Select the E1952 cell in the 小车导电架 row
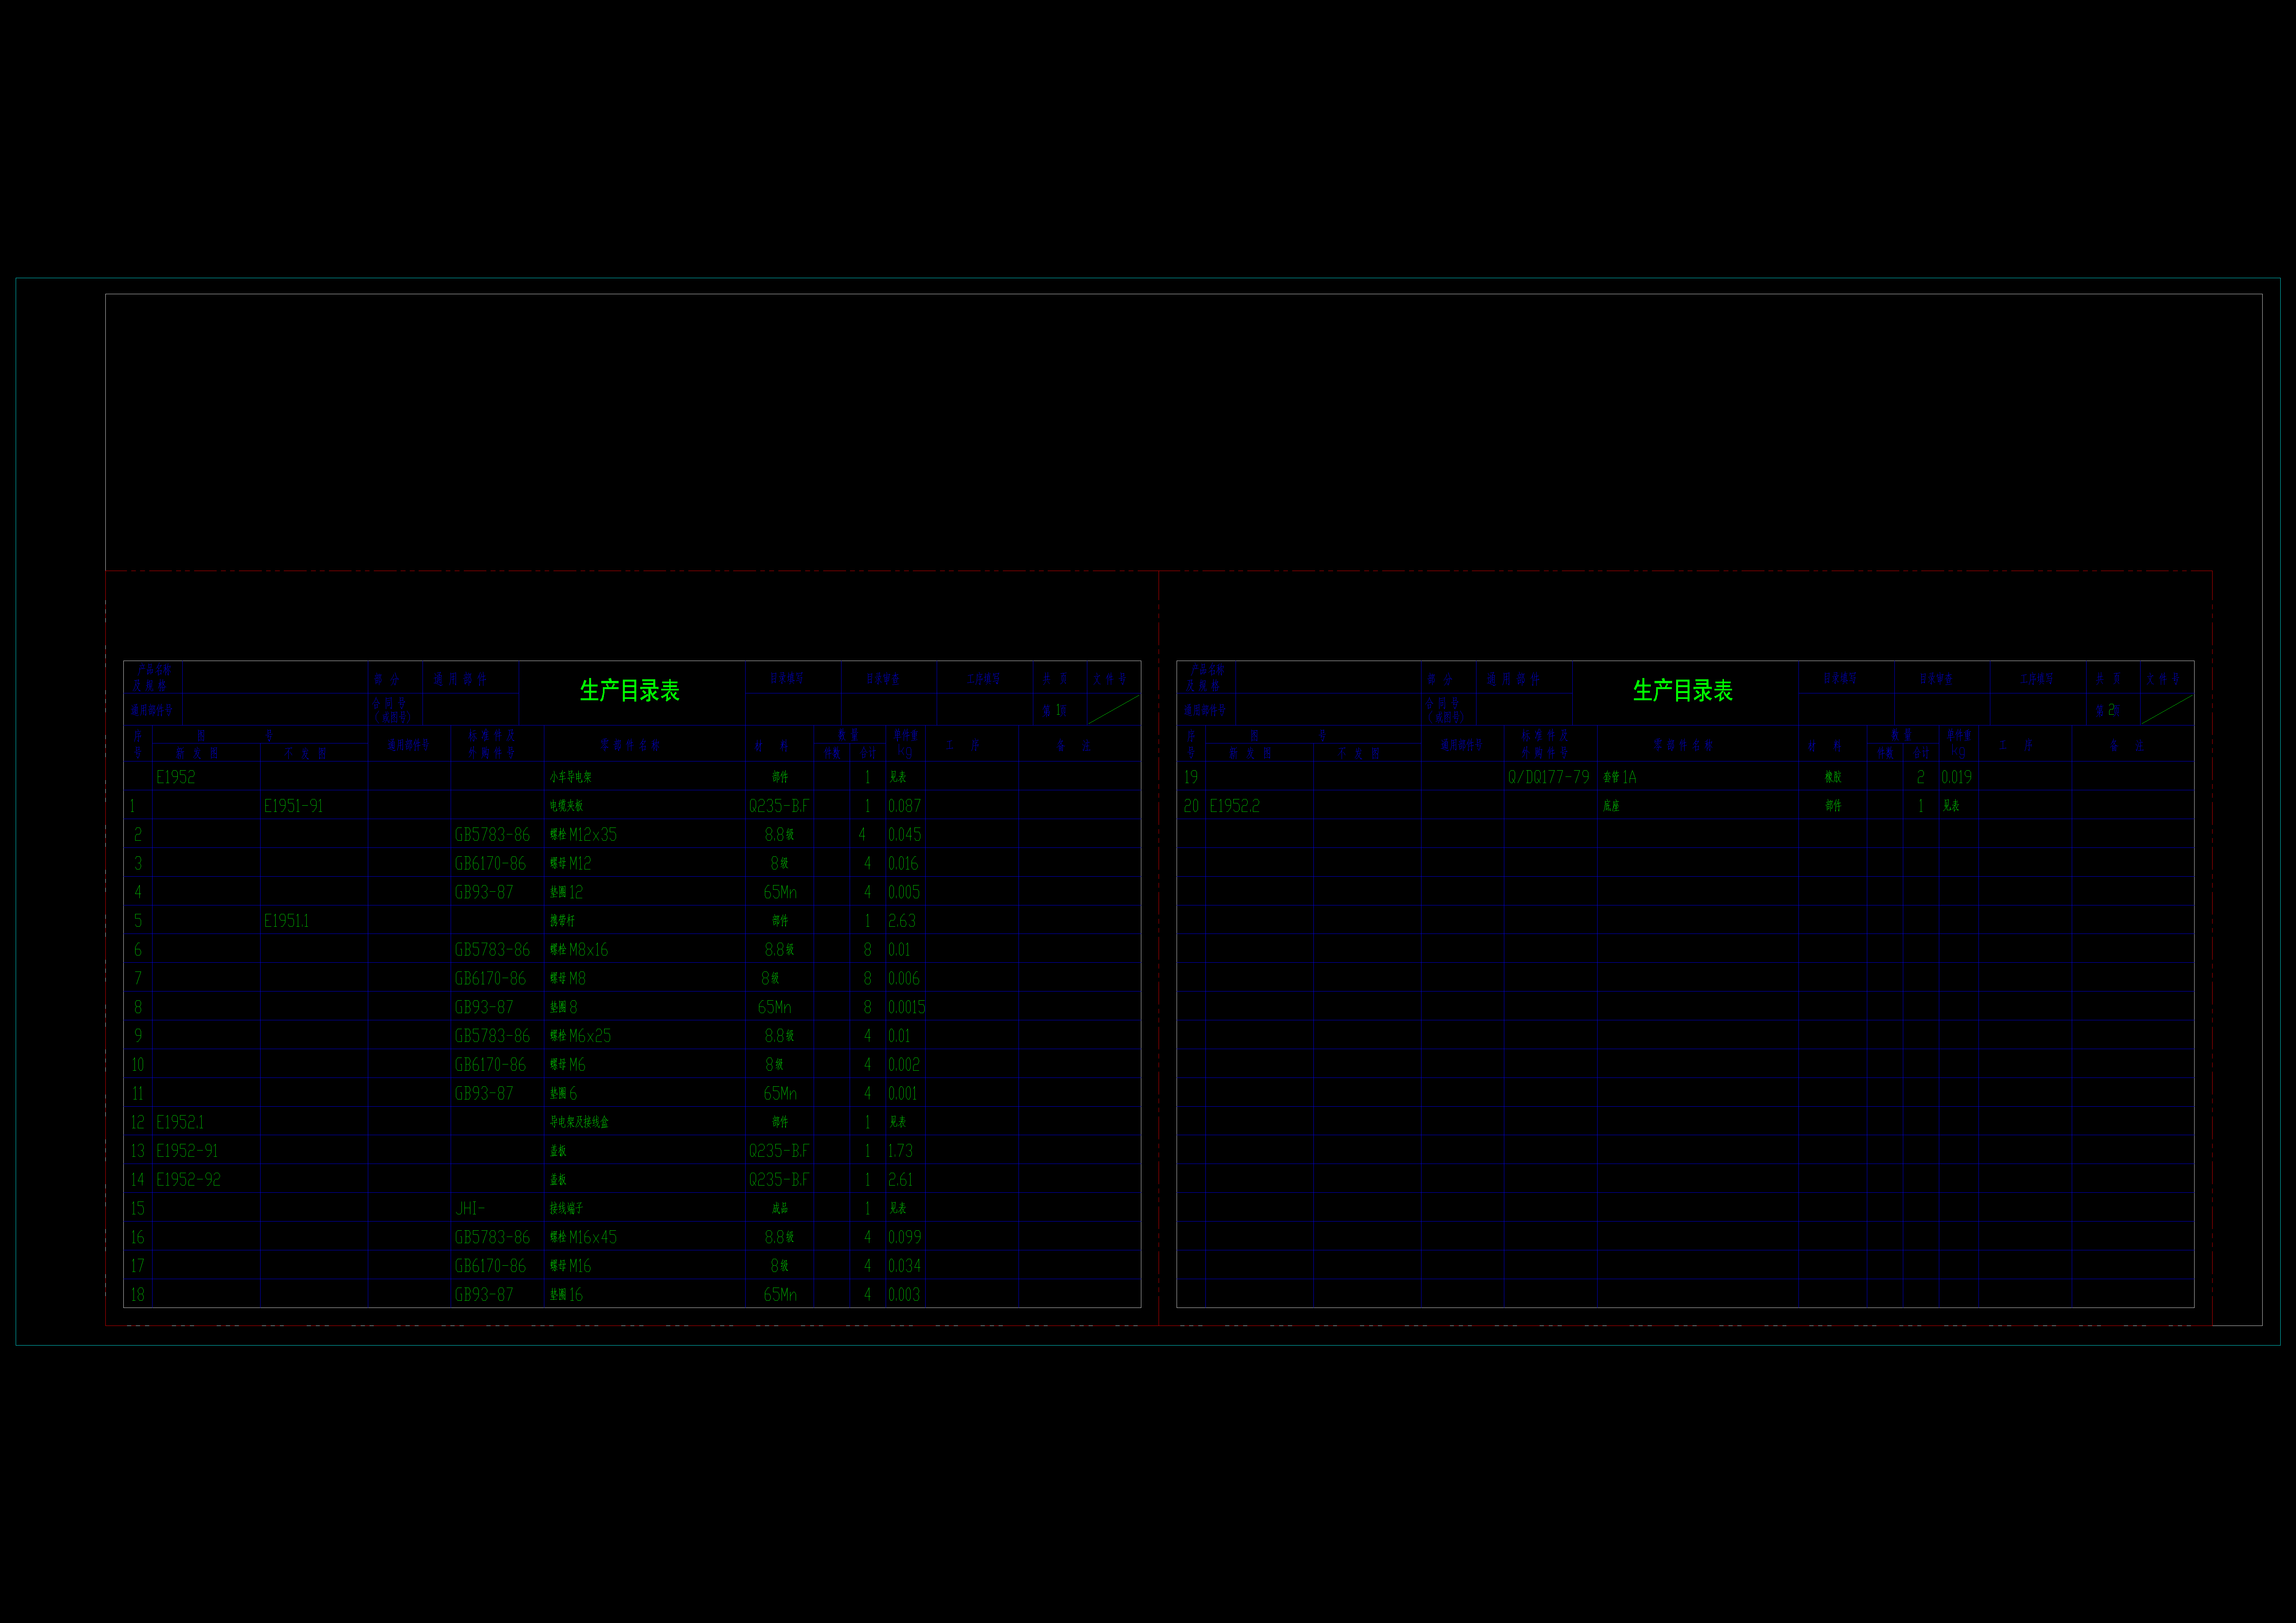The image size is (2296, 1623). 176,777
